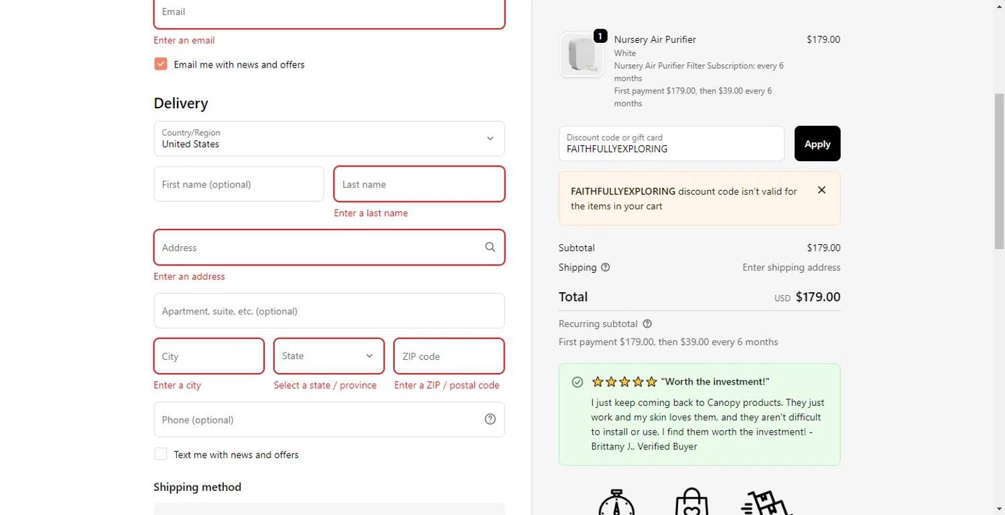Viewport: 1005px width, 515px height.
Task: Enable Text me with news and offers
Action: 161,454
